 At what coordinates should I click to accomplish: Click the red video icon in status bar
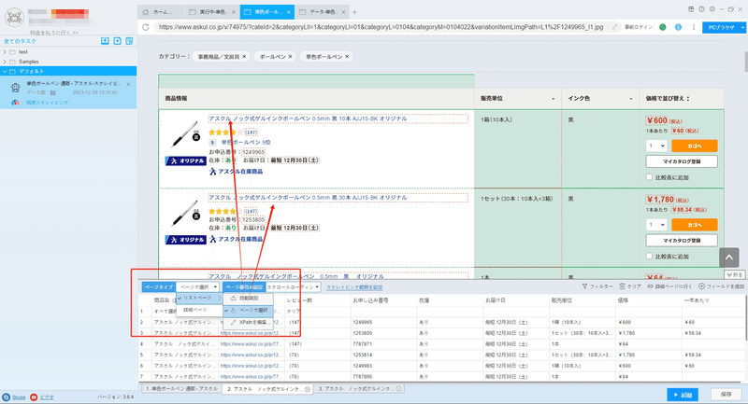tap(34, 397)
